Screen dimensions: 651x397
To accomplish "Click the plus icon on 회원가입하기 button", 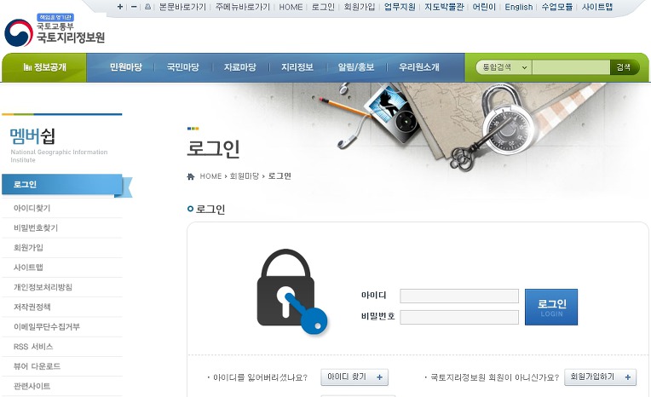I will [628, 377].
